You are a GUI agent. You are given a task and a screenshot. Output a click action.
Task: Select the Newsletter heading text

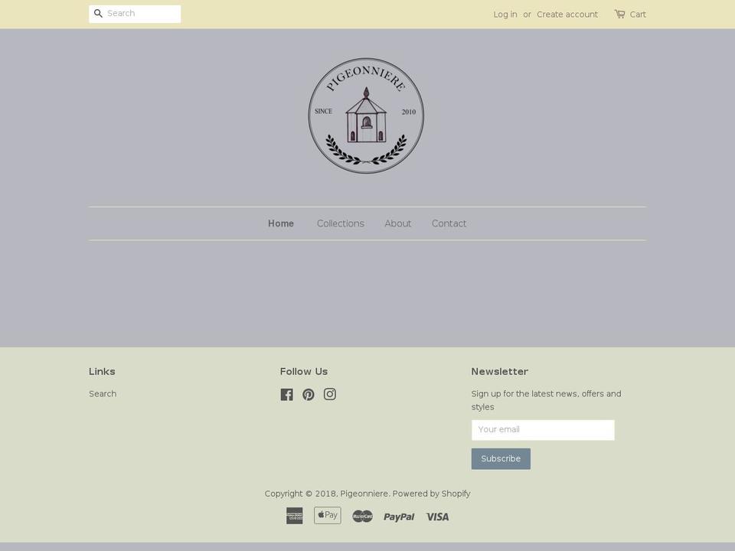pyautogui.click(x=500, y=372)
